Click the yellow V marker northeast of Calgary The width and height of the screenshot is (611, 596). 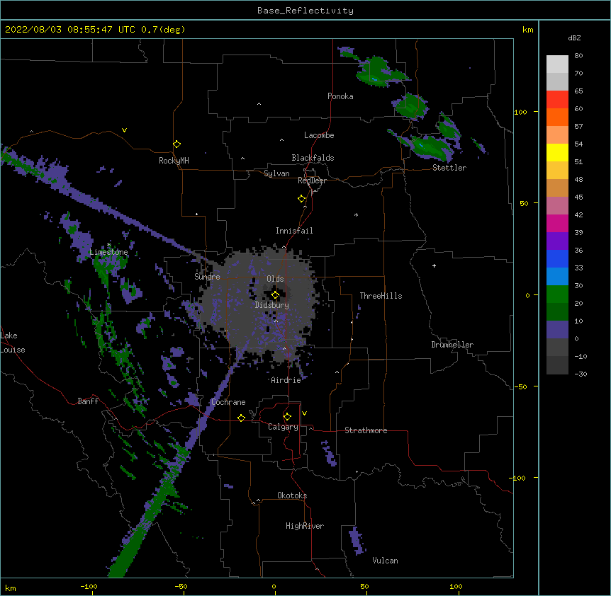pyautogui.click(x=304, y=413)
